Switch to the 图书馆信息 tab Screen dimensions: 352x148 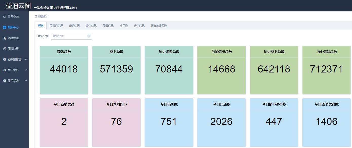pos(56,26)
